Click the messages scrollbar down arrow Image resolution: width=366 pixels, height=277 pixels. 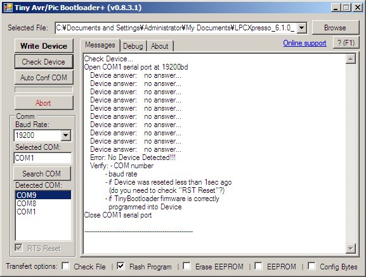(x=351, y=249)
